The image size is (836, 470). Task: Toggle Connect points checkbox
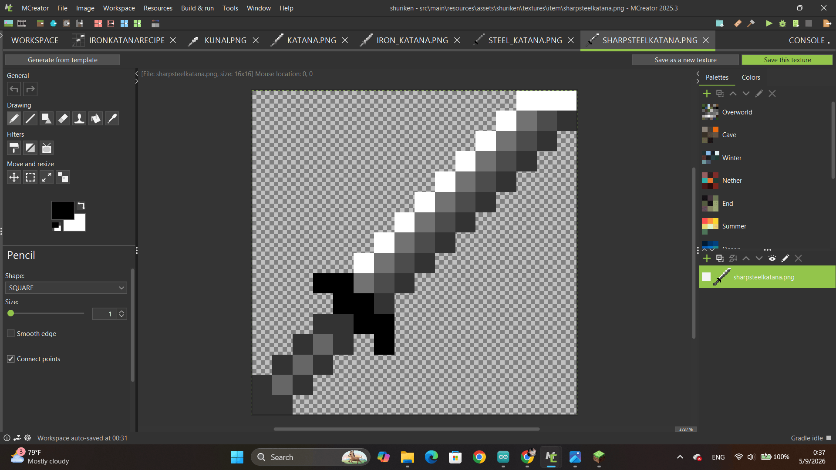coord(11,359)
